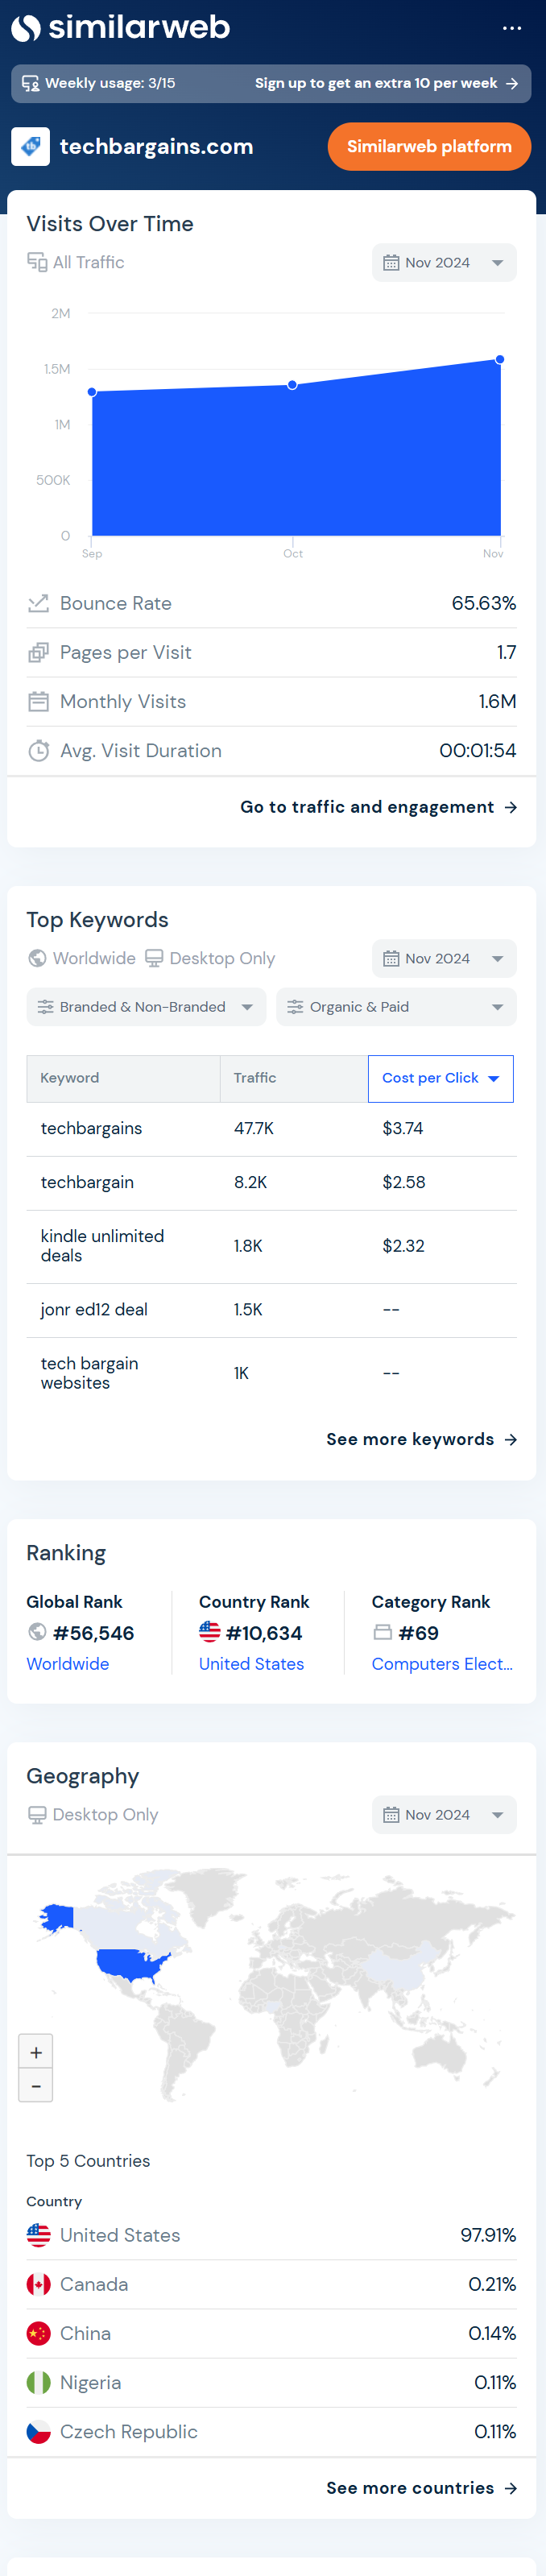Click the Category Rank icon beside #69

click(382, 1632)
